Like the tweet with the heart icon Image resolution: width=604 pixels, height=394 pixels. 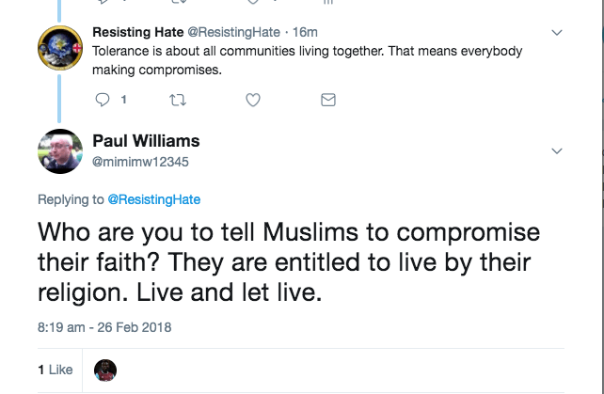[x=252, y=99]
